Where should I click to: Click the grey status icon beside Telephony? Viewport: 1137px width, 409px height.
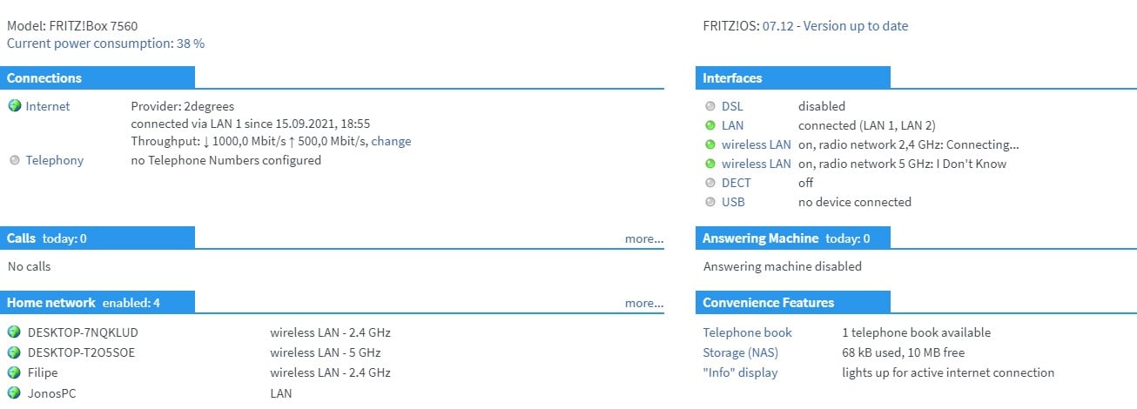click(14, 161)
